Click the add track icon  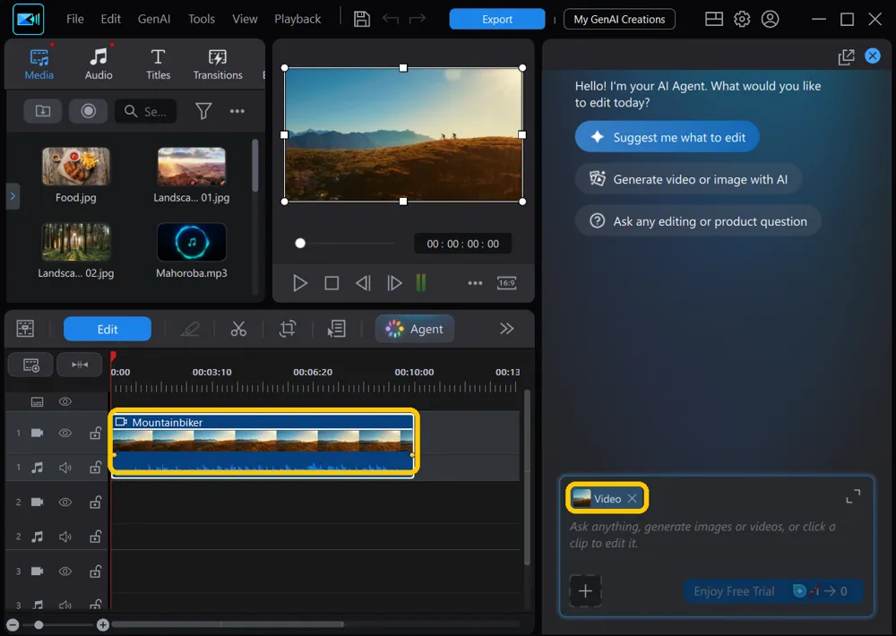tap(30, 365)
